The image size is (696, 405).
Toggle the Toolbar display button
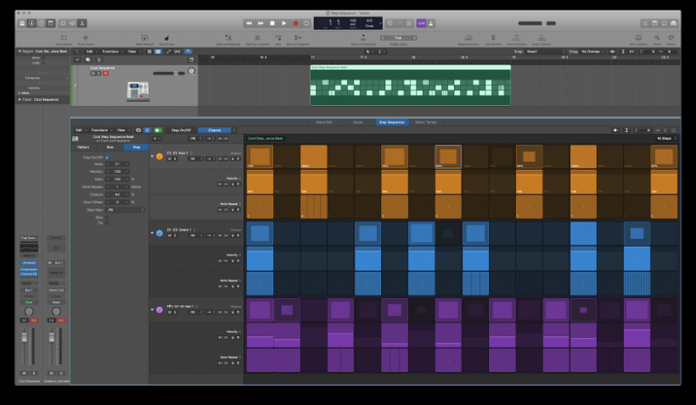[50, 23]
